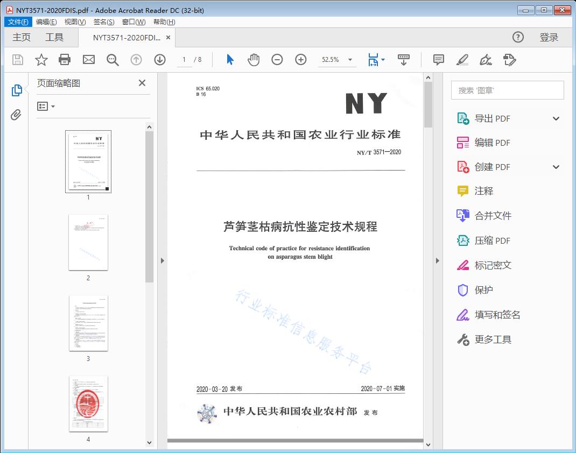Select the Hand pan tool

tap(254, 60)
